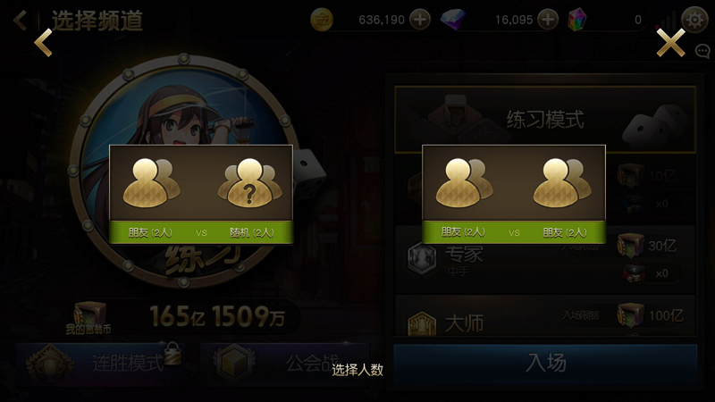The height and width of the screenshot is (402, 715).
Task: Click the 我的富翁币 treasure chest icon
Action: pyautogui.click(x=89, y=314)
